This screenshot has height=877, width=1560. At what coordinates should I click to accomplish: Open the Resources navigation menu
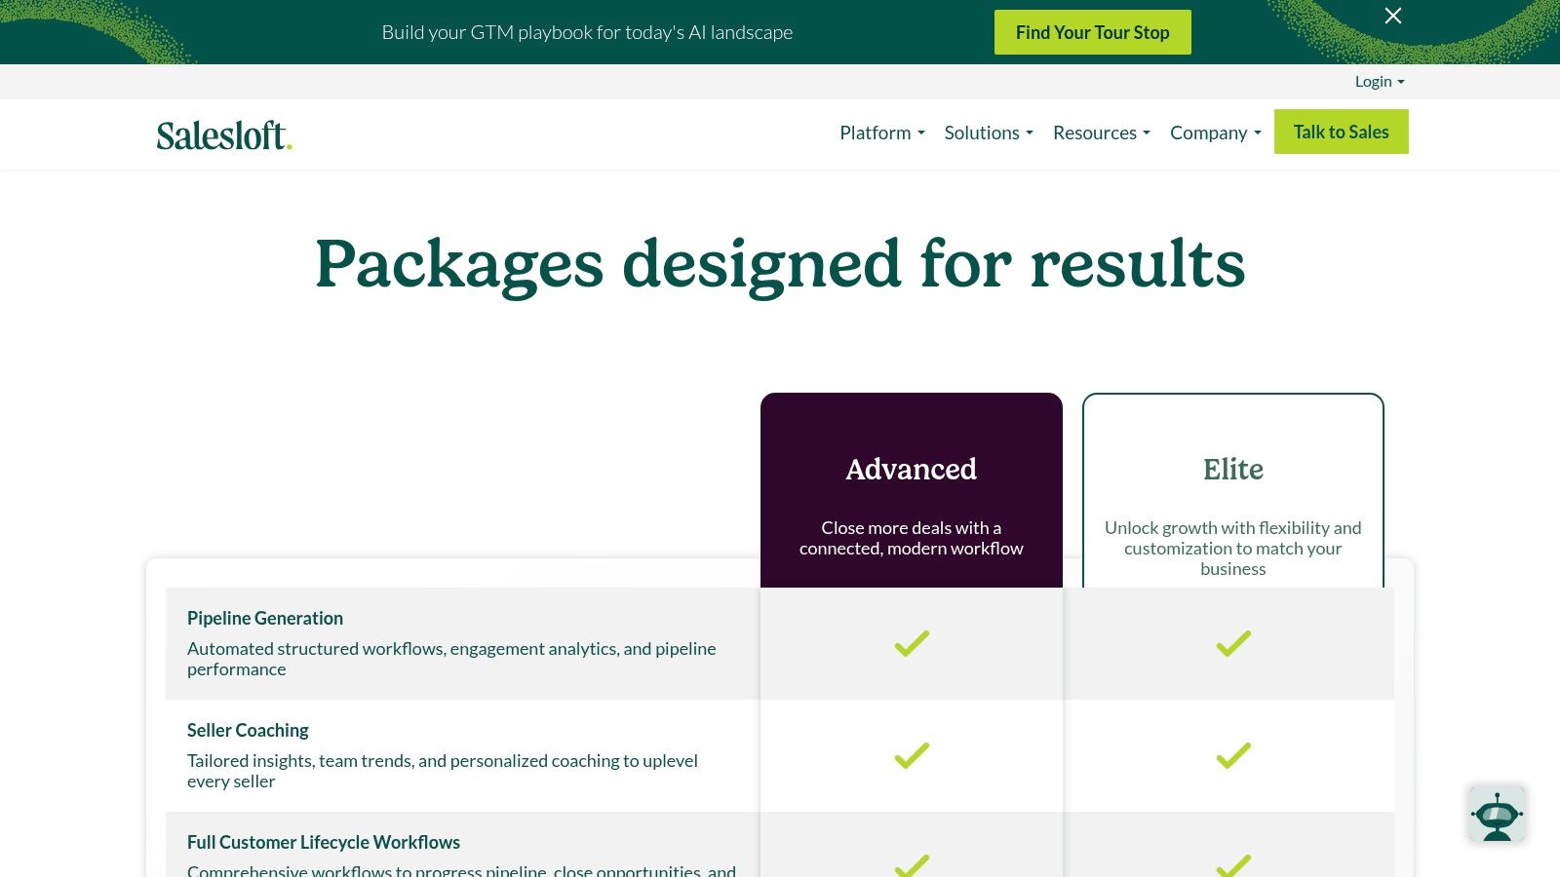coord(1101,133)
